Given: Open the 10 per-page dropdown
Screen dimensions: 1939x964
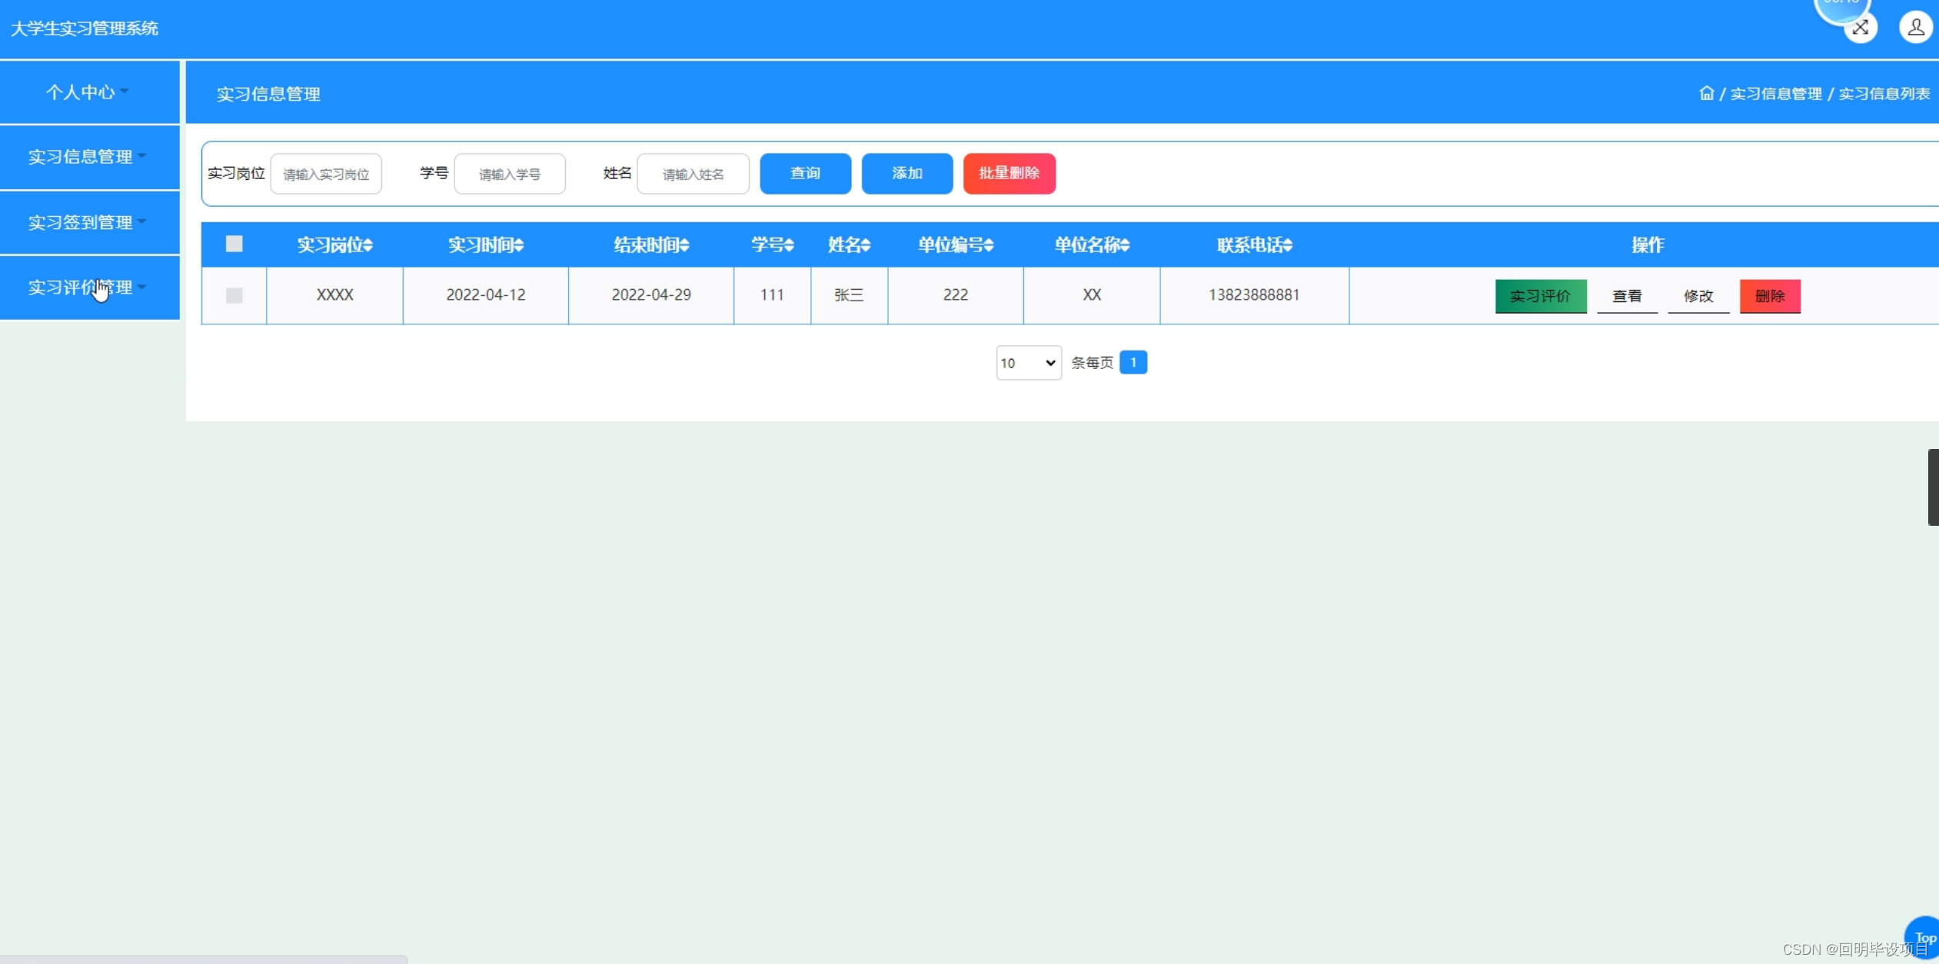Looking at the screenshot, I should pos(1028,363).
